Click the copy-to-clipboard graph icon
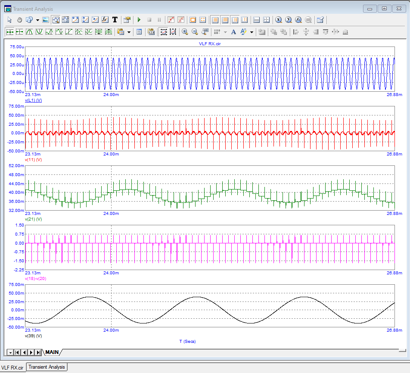The image size is (410, 373). (x=121, y=32)
